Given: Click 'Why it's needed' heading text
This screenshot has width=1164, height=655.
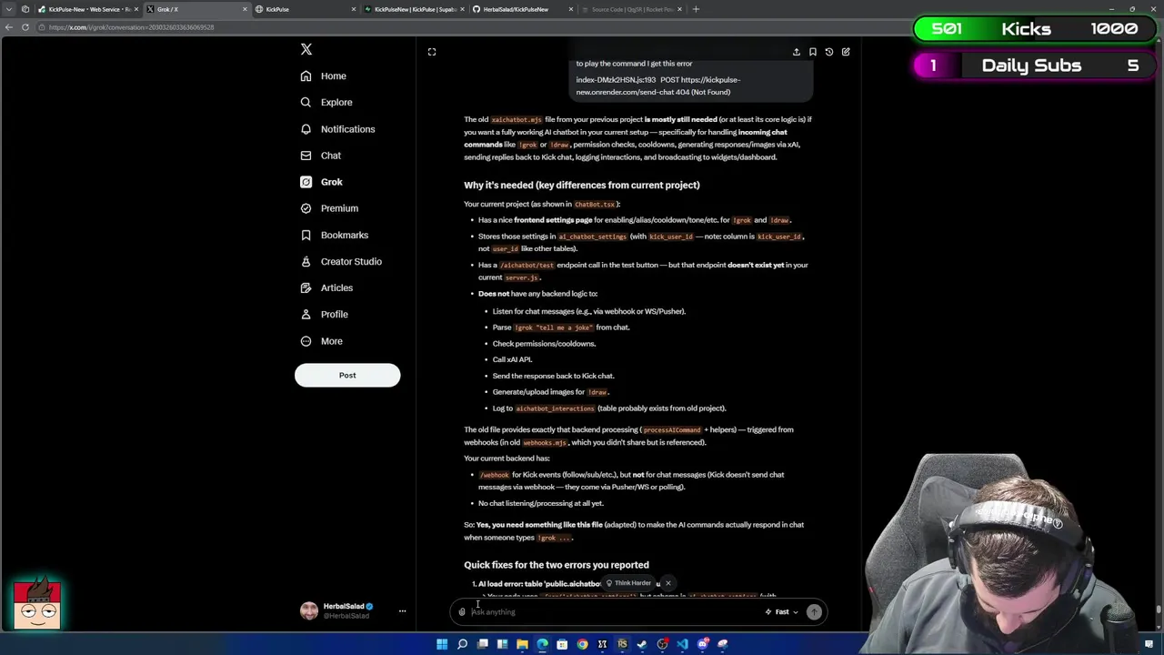Looking at the screenshot, I should tap(582, 185).
